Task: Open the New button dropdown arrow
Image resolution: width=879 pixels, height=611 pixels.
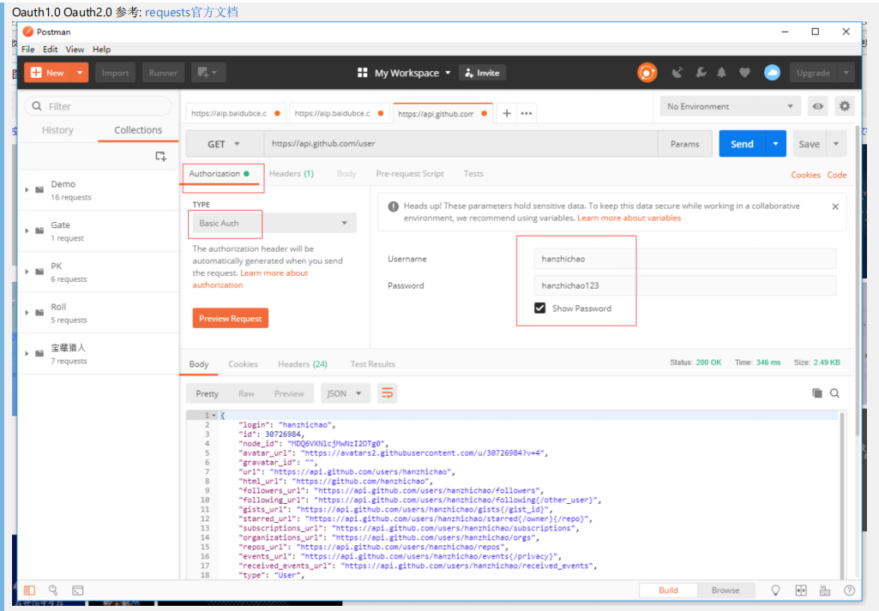Action: (x=80, y=73)
